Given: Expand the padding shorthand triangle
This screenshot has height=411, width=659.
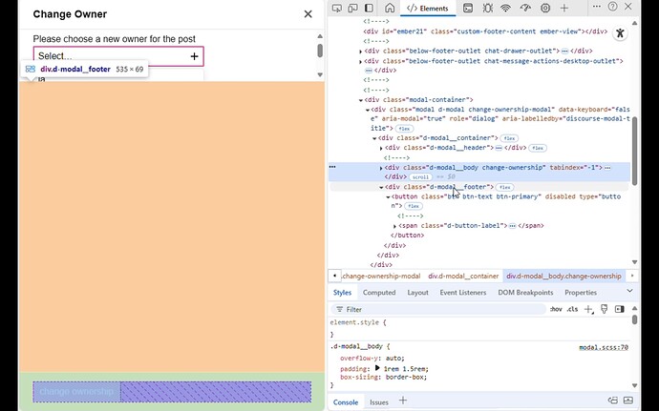Looking at the screenshot, I should pos(377,368).
